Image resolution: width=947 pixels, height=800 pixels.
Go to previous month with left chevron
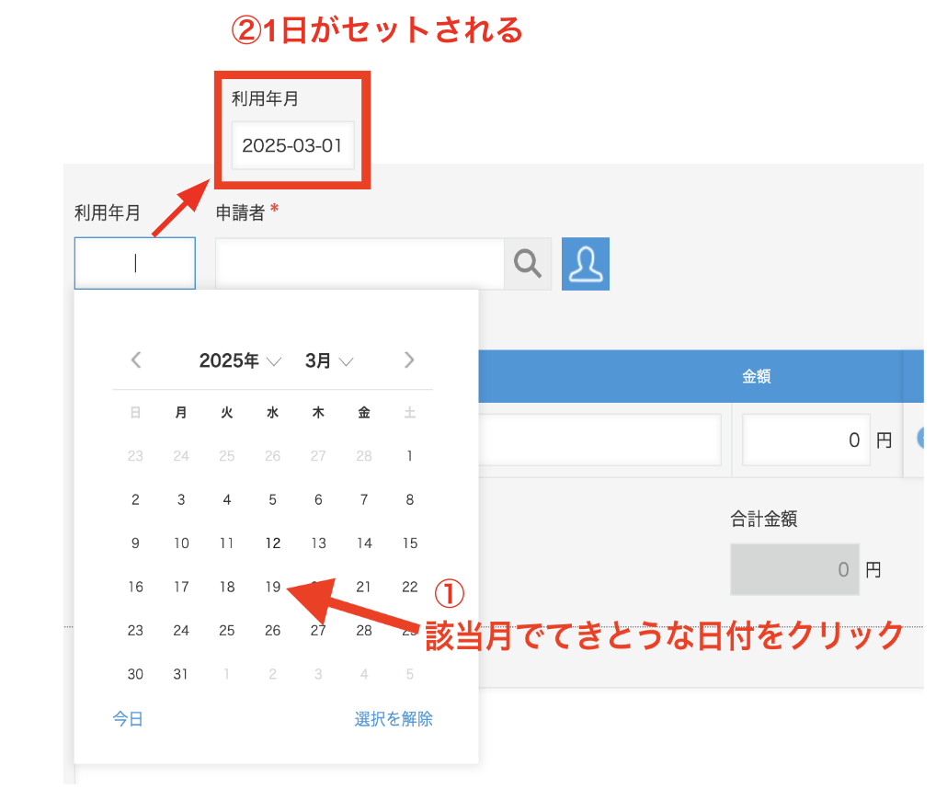135,360
